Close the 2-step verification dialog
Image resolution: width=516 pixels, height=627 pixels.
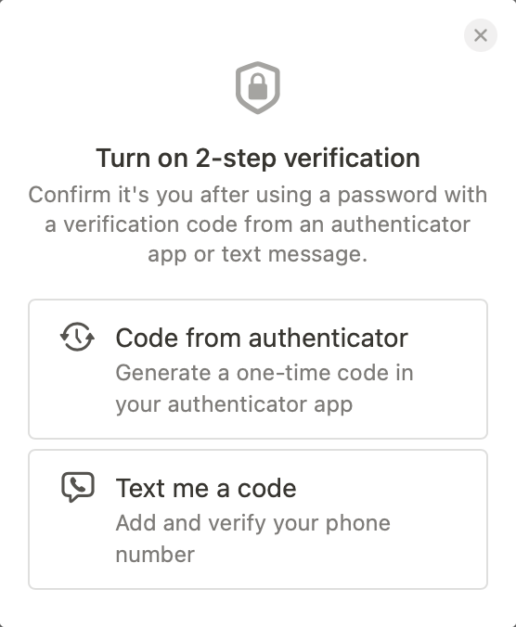(x=481, y=35)
